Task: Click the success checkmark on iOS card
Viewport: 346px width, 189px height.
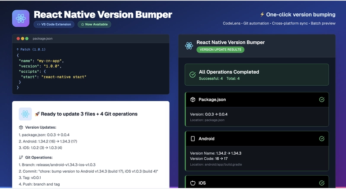Action: pos(322,183)
